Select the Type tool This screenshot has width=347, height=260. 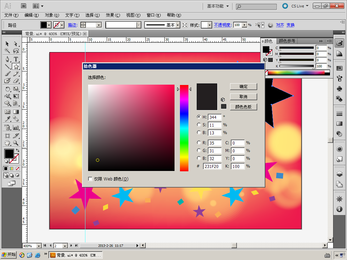pos(16,59)
